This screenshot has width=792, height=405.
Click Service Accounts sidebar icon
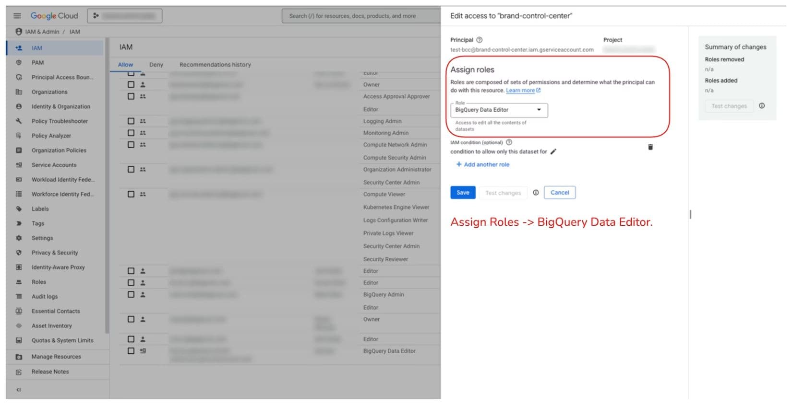pos(19,165)
